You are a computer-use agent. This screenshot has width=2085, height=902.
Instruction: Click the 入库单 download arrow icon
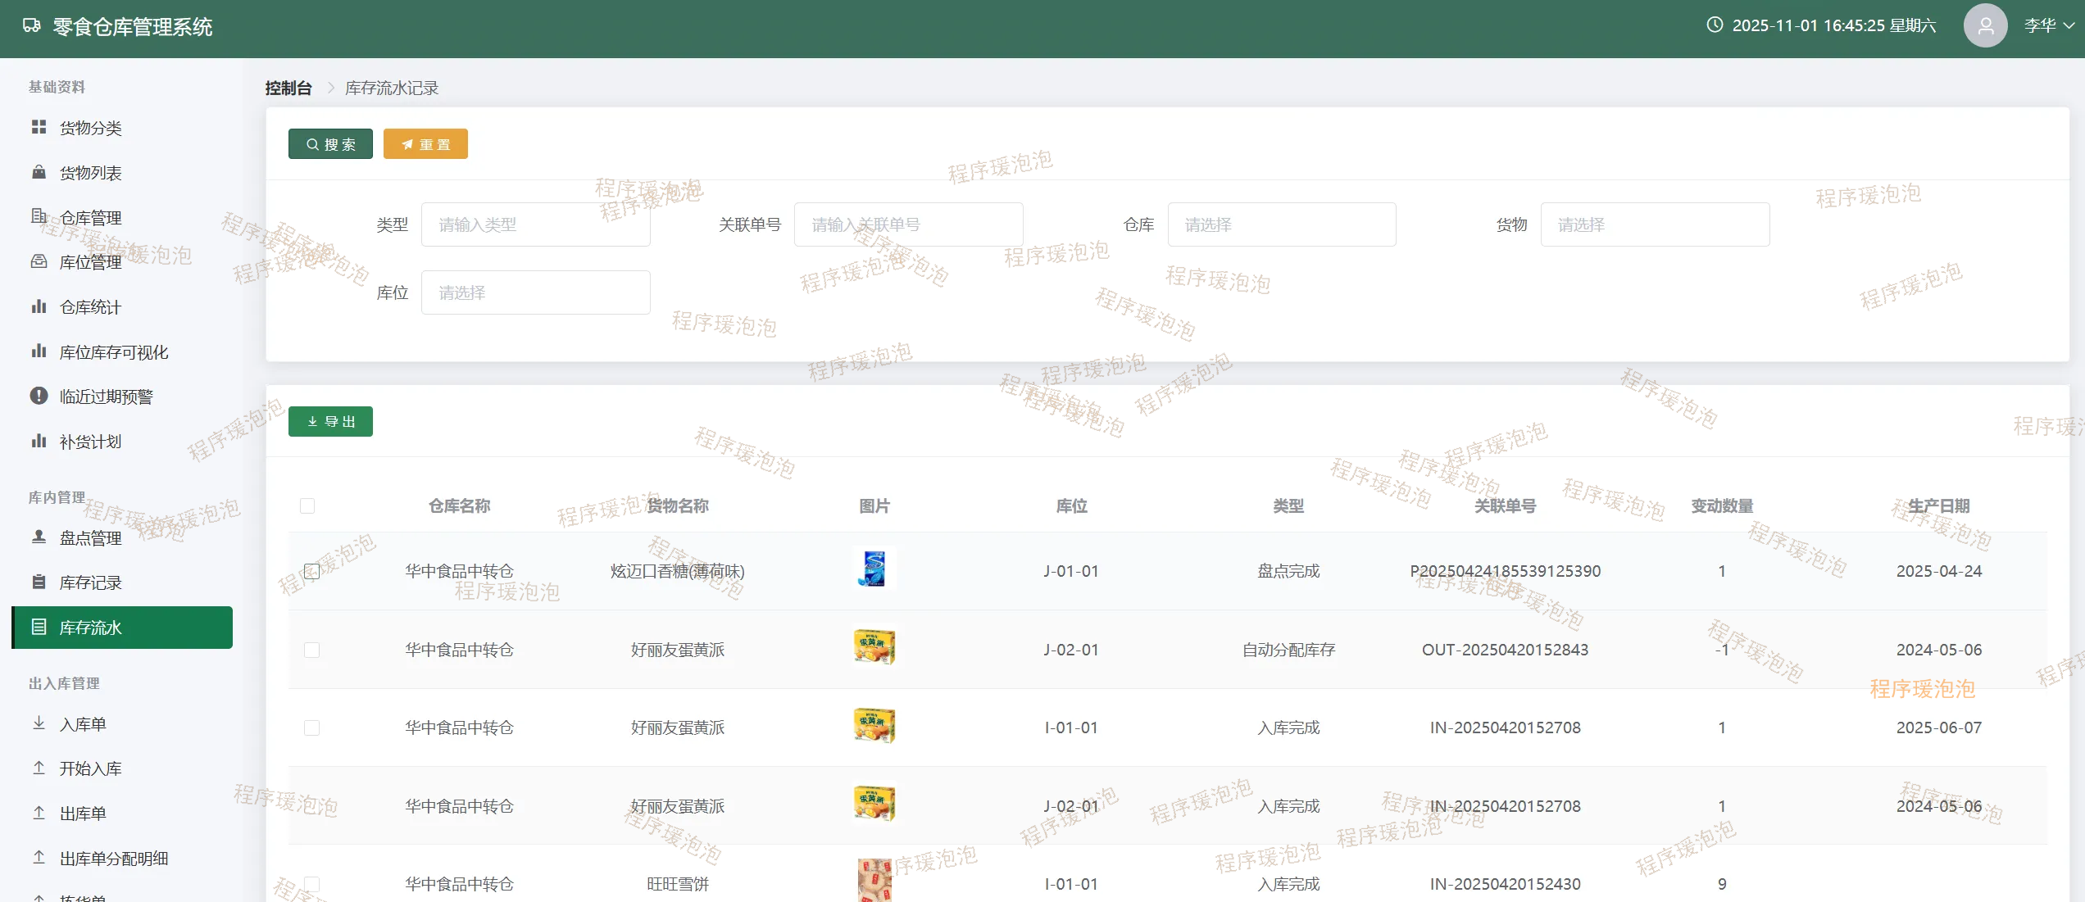[39, 723]
